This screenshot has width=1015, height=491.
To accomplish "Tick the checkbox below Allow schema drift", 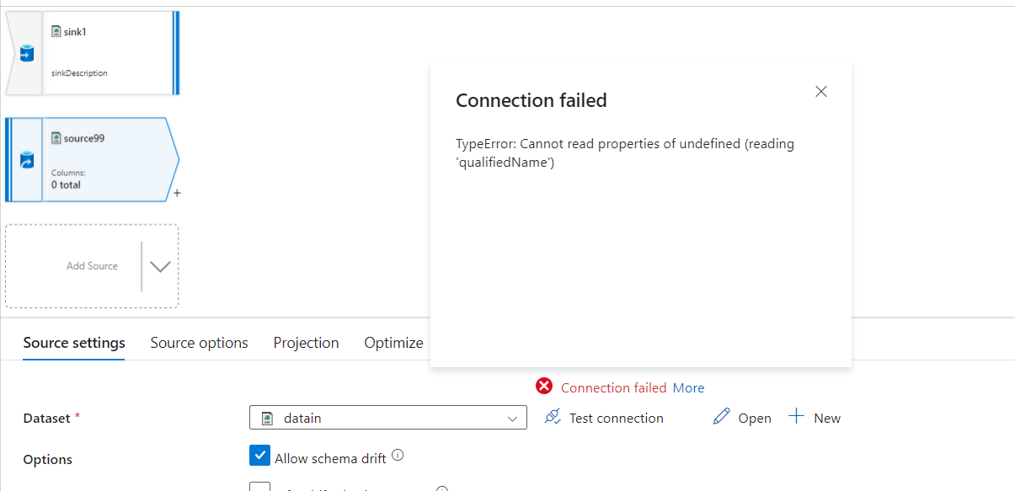I will pyautogui.click(x=259, y=488).
